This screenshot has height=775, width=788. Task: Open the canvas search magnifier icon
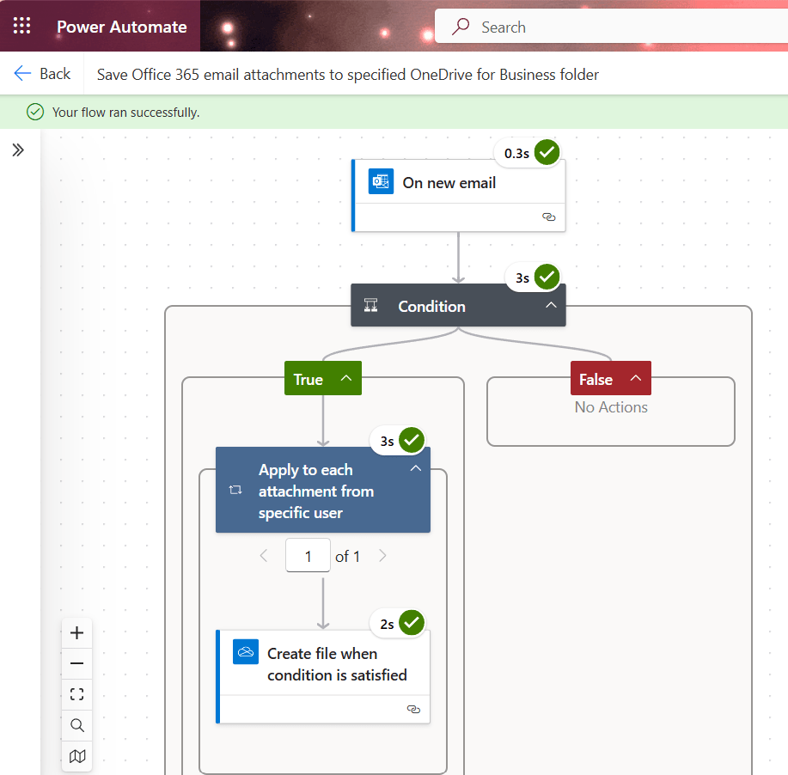coord(77,725)
